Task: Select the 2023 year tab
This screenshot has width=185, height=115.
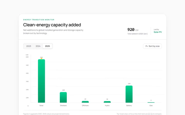Action: (29, 46)
